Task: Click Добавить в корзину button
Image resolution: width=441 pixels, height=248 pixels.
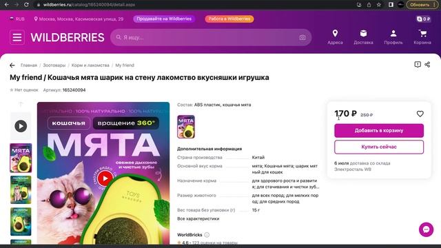Action: pos(379,130)
